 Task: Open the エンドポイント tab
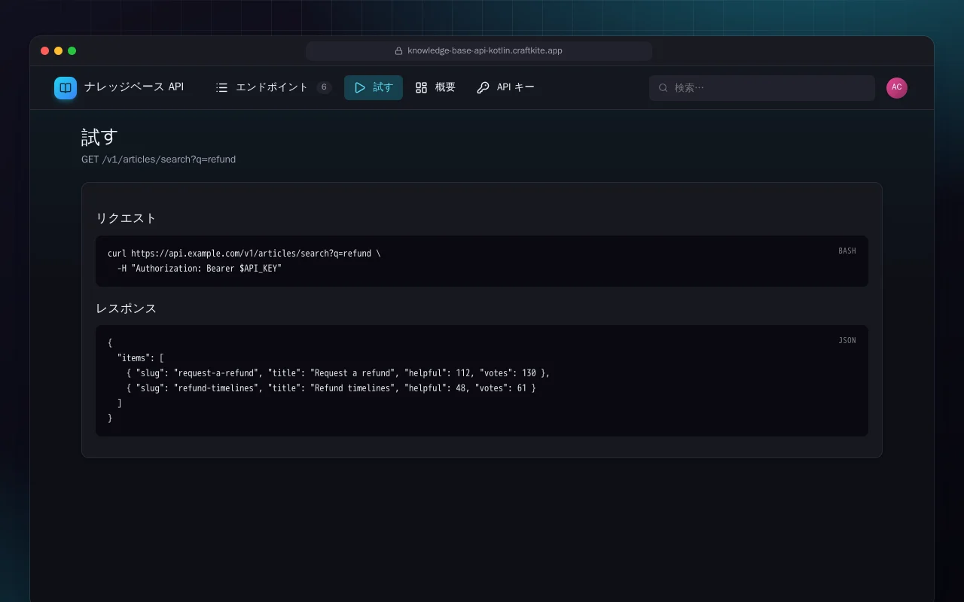(x=273, y=87)
